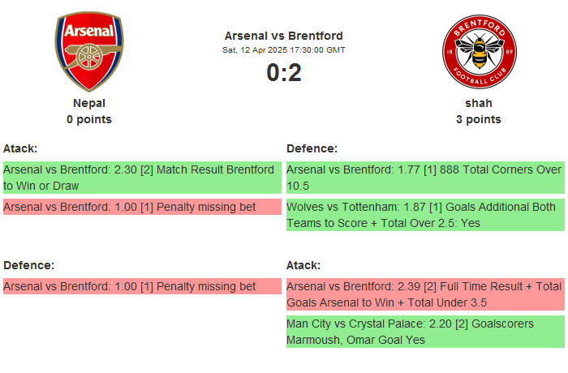
Task: Select the player name Nepal
Action: (89, 103)
